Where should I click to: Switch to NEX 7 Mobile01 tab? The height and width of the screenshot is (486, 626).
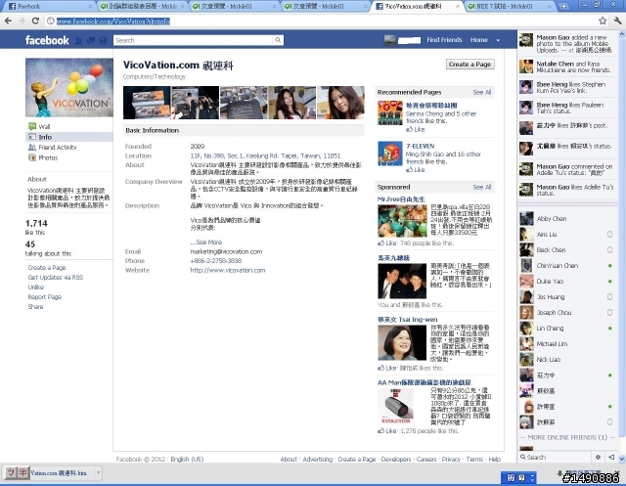coord(509,6)
